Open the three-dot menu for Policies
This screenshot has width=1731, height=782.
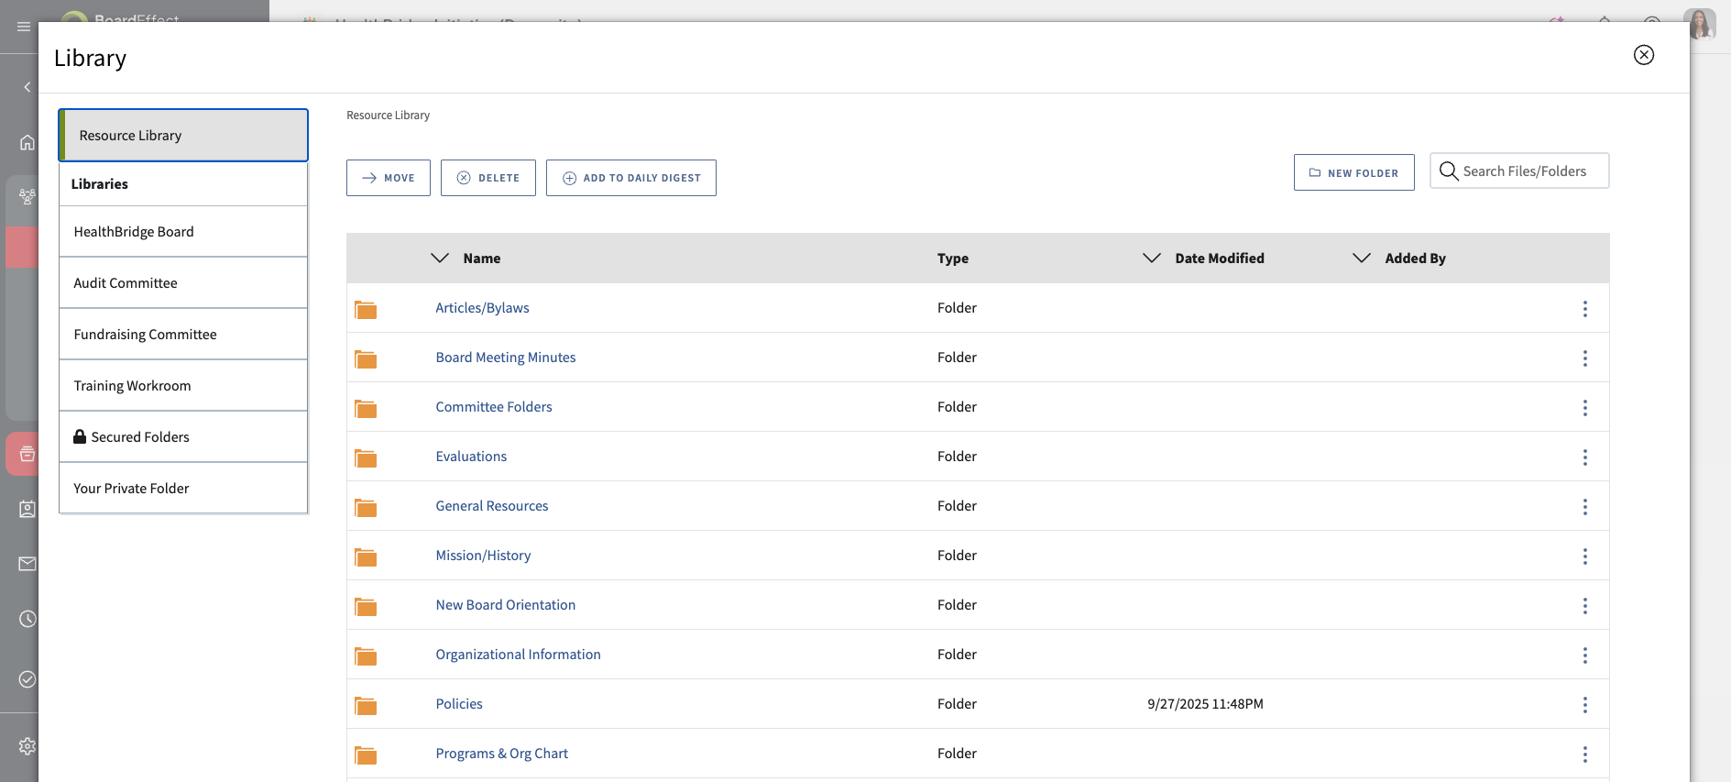click(1584, 705)
